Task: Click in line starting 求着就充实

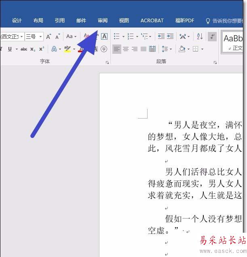Action: click(195, 195)
